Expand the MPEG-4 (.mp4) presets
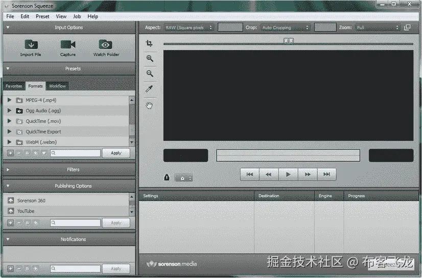The height and width of the screenshot is (278, 422). [9, 100]
